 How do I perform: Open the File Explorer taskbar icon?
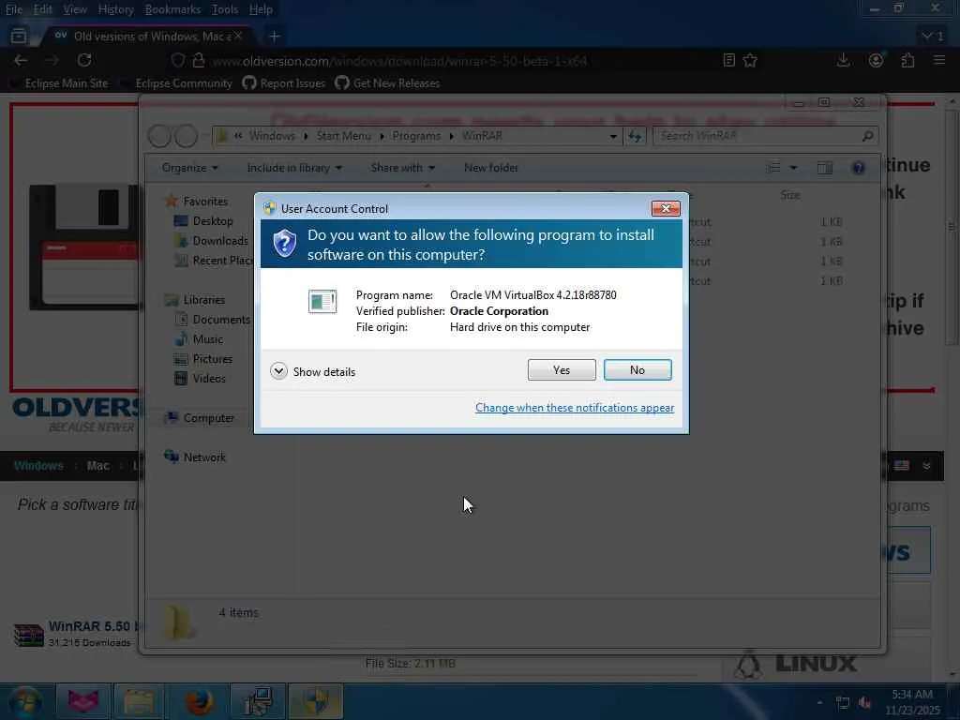140,701
